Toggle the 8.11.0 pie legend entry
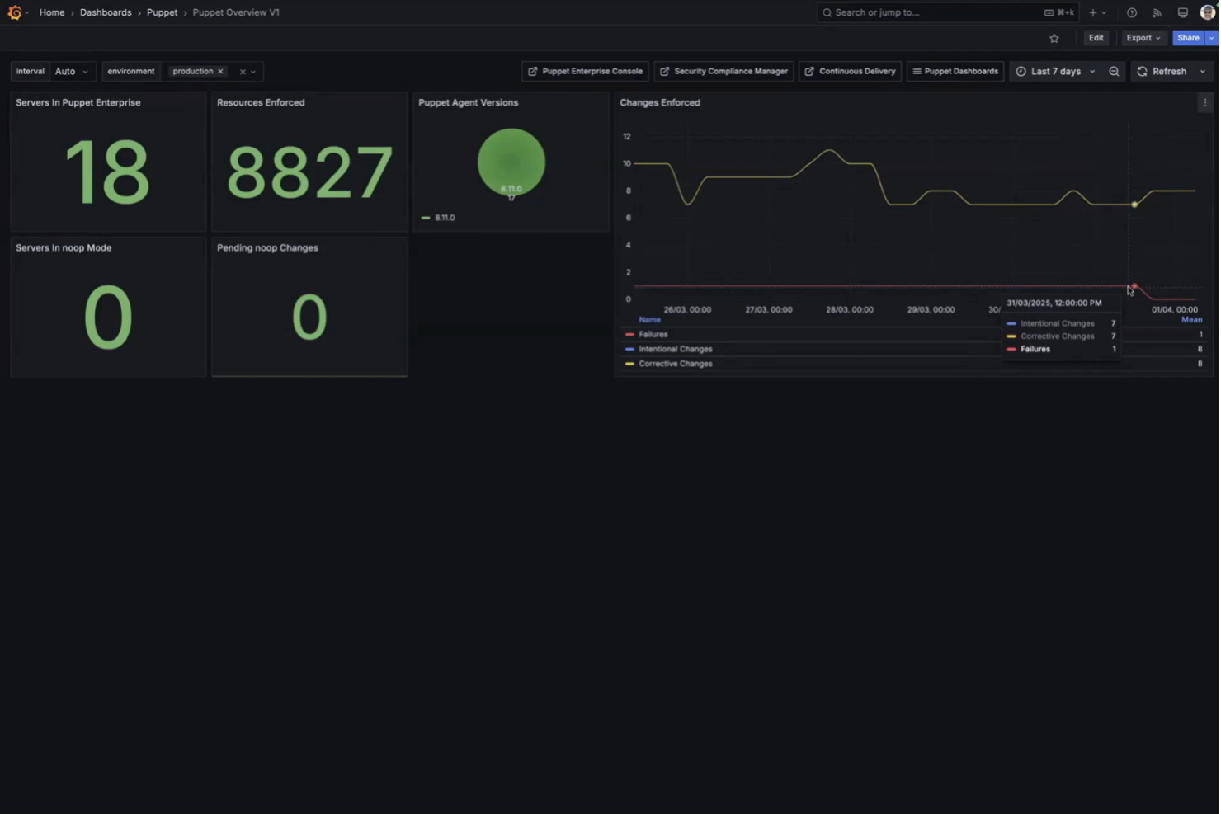Screen dimensions: 1221x814 pos(445,218)
